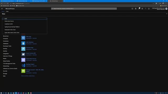This screenshot has width=168, height=94.
Task: Click the Kubernetes Service tile icon
Action: [23, 60]
